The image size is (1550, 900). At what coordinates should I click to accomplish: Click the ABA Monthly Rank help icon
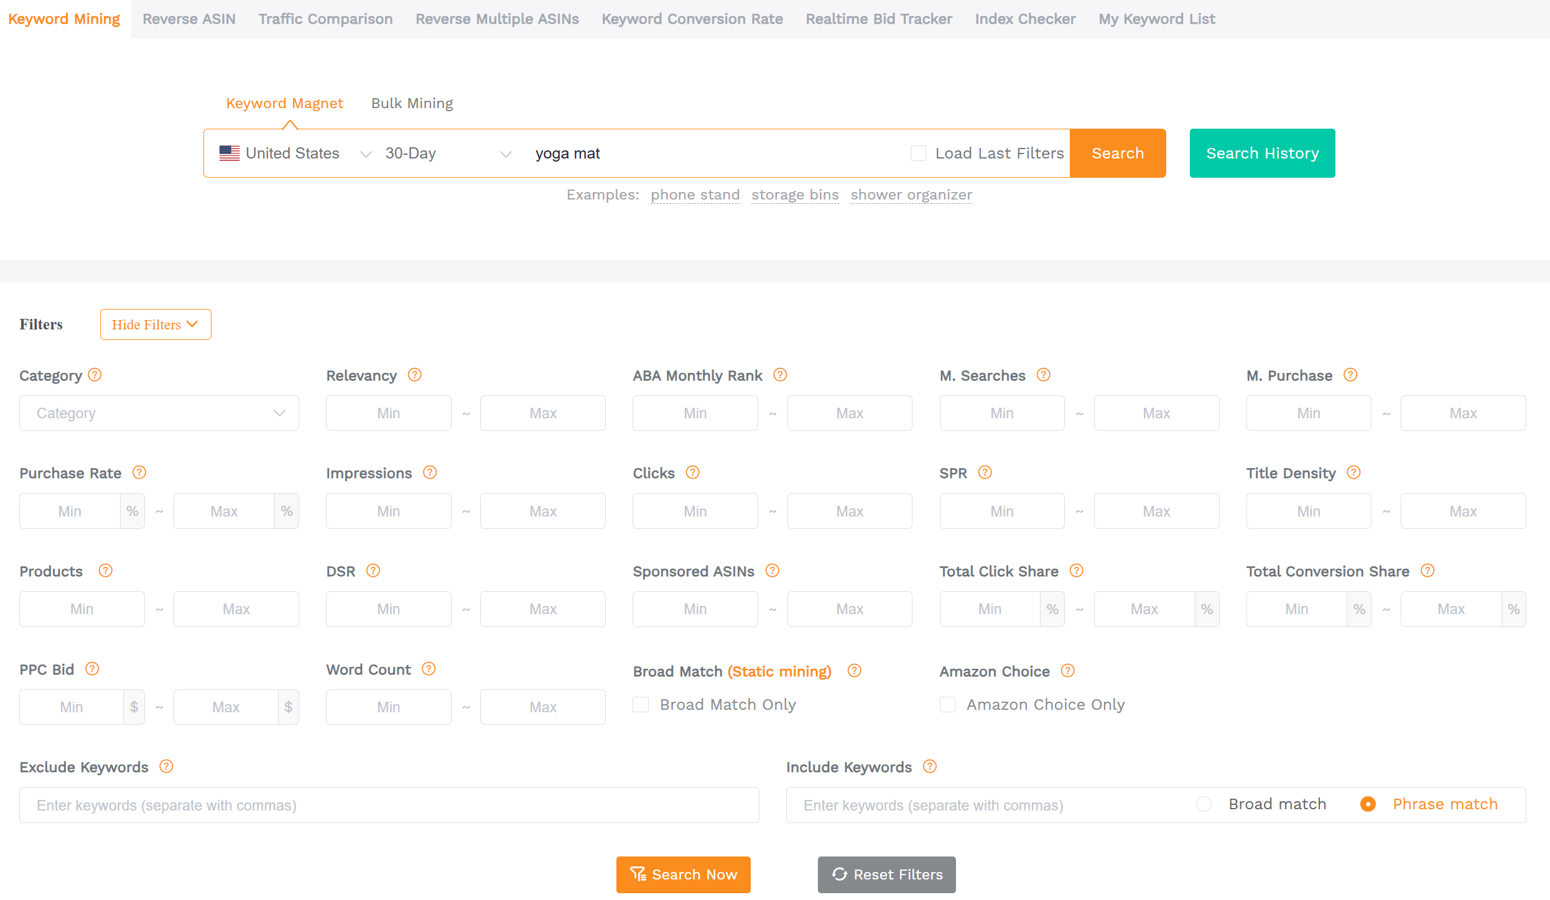click(780, 375)
